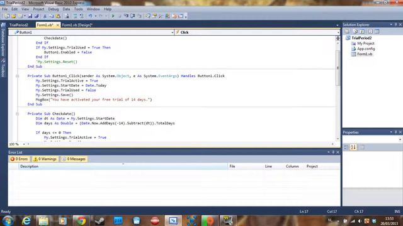403x226 pixels.
Task: Switch to the TrialPeriod2 tab
Action: coord(19,25)
